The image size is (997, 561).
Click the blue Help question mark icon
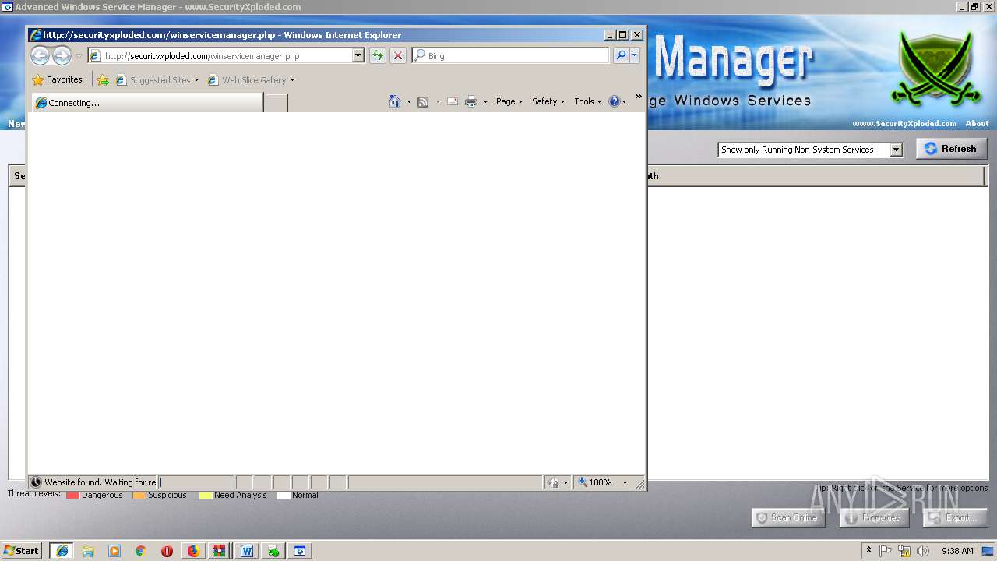pyautogui.click(x=614, y=101)
